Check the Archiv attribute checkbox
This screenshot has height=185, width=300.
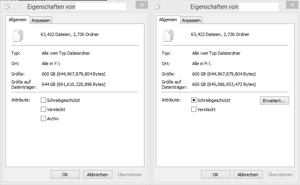pos(44,119)
